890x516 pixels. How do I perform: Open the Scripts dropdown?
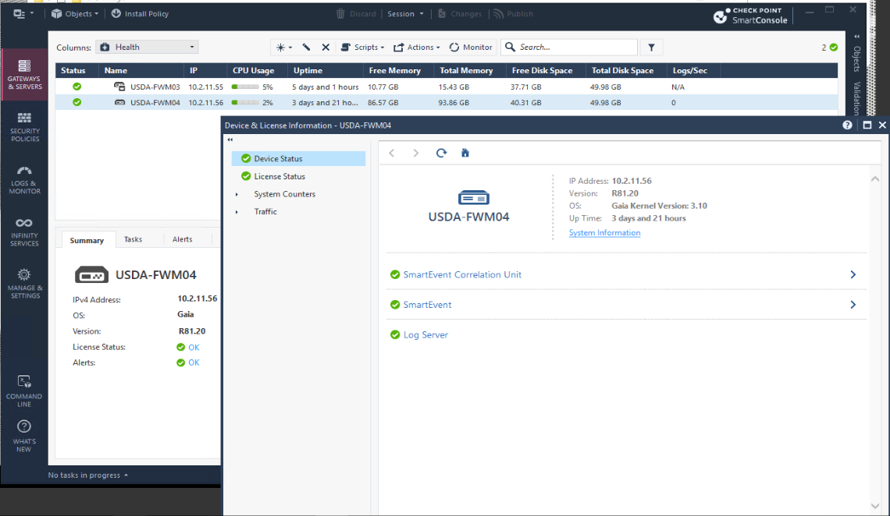[x=362, y=47]
